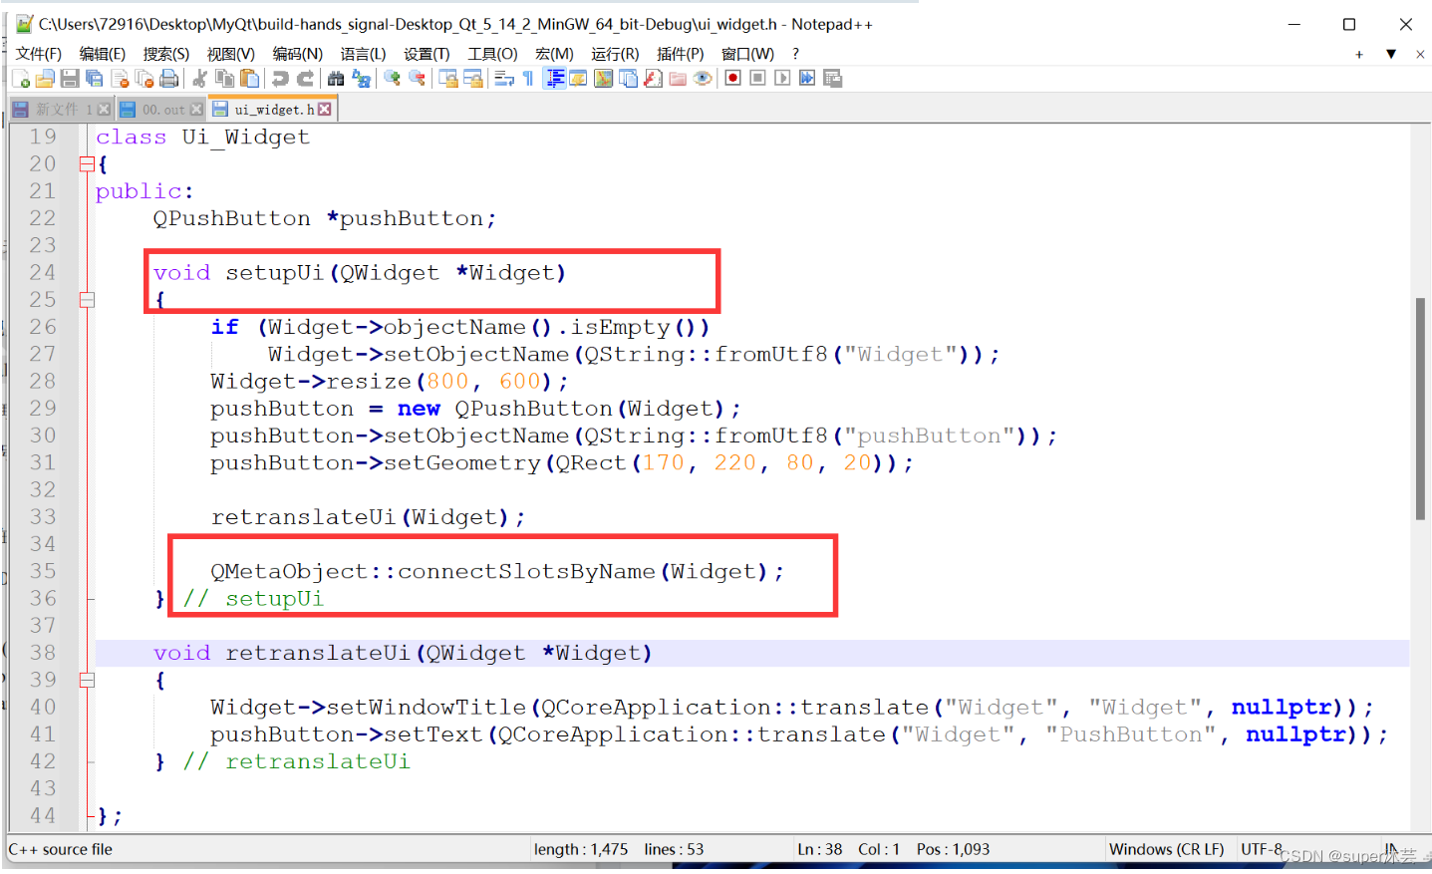Play back the recorded macro icon
The width and height of the screenshot is (1432, 874).
pos(782,78)
